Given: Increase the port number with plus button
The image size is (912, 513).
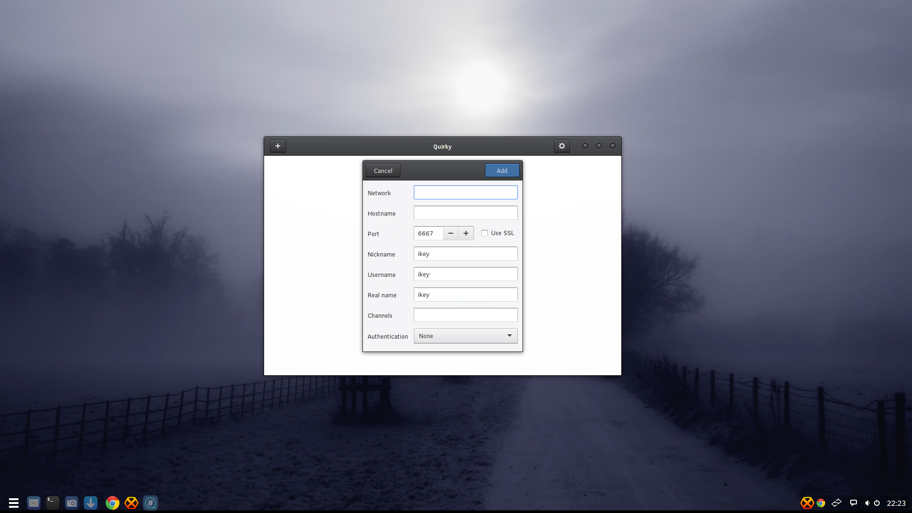Looking at the screenshot, I should (466, 233).
